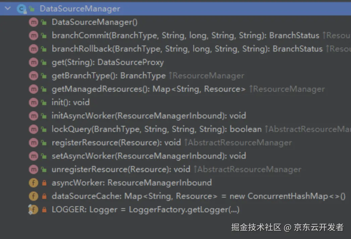Click the method icon beside init()
The image size is (351, 239).
coord(34,102)
